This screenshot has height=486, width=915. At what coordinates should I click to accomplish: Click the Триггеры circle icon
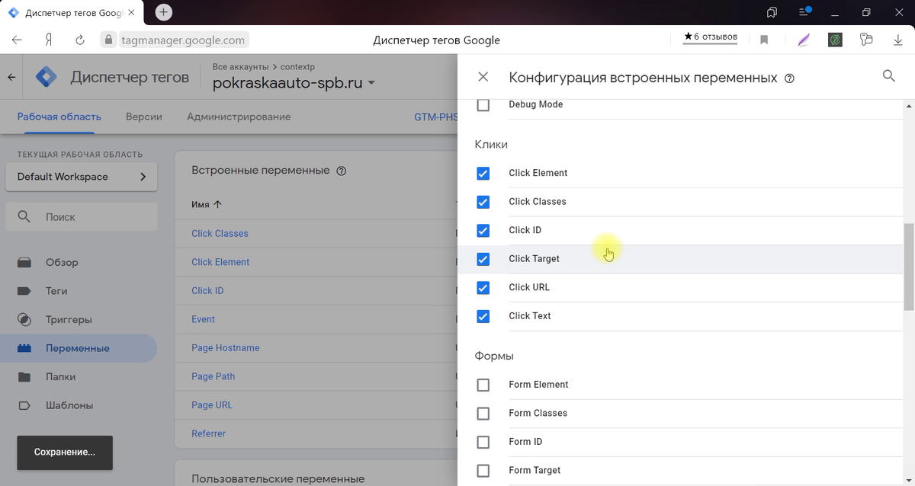(x=24, y=319)
